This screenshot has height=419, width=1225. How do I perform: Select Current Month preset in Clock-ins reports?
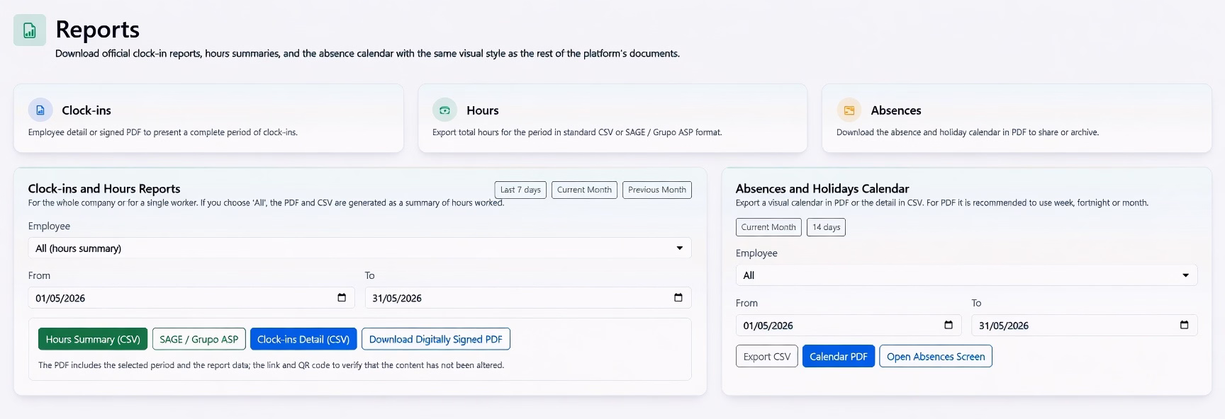point(584,190)
